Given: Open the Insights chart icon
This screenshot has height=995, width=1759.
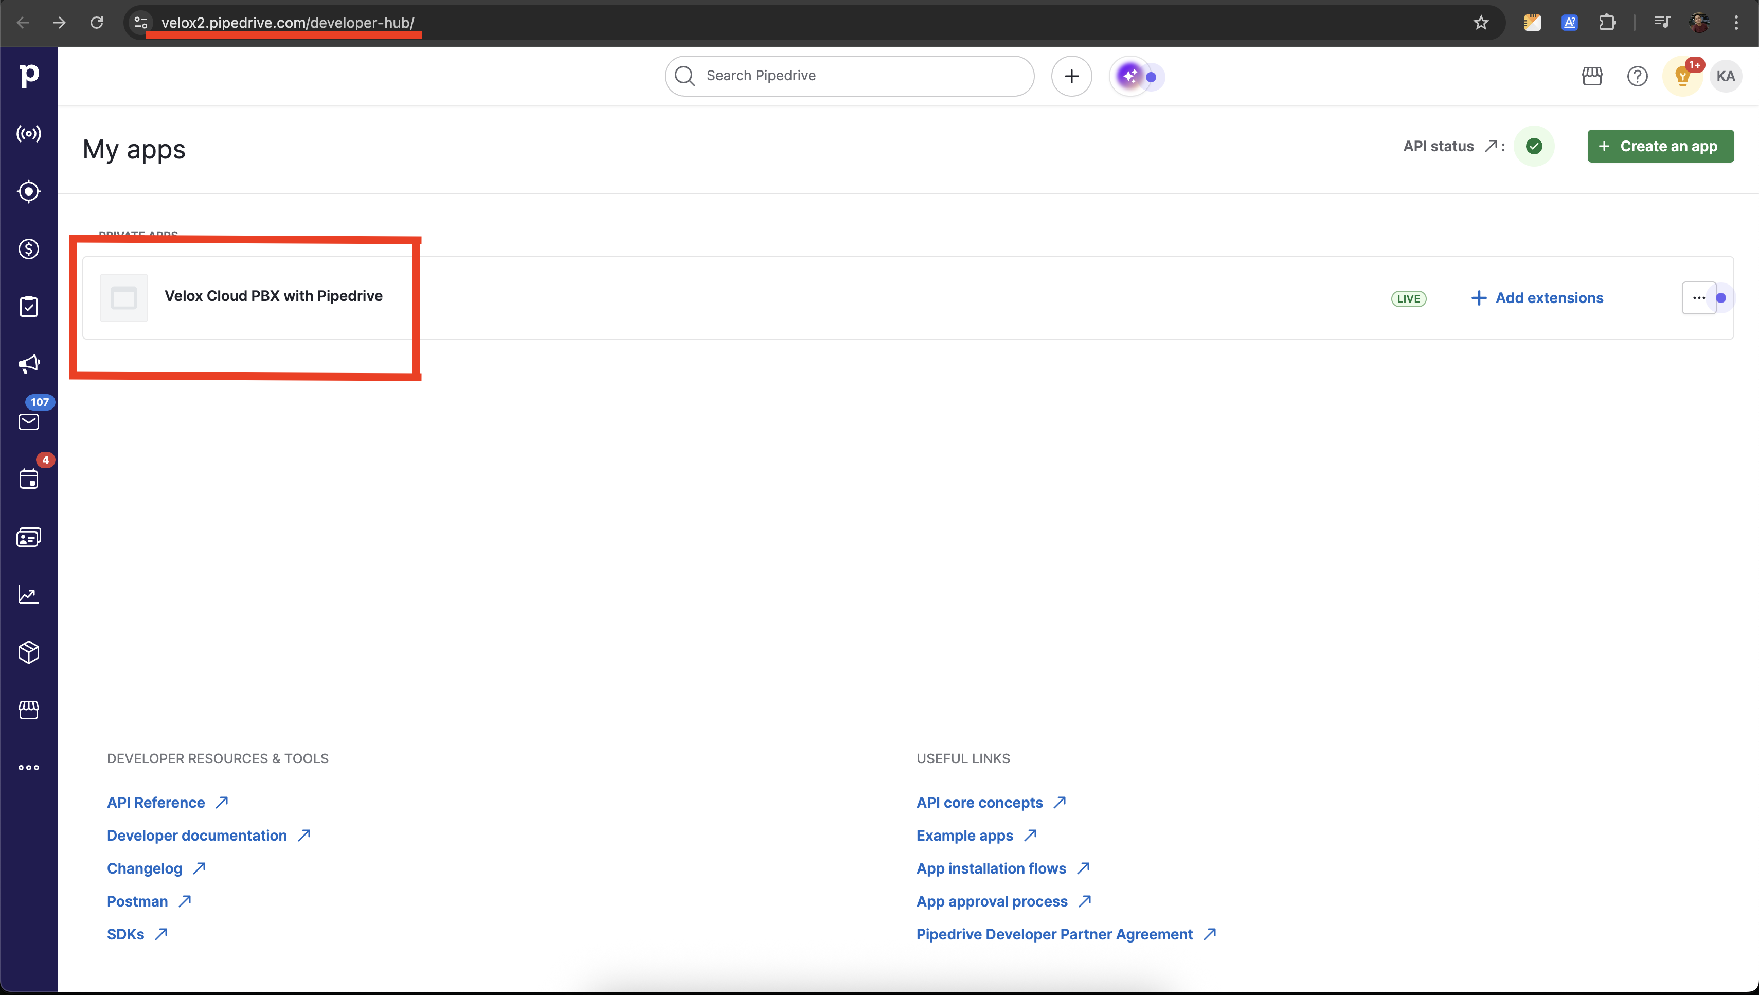Looking at the screenshot, I should coord(29,595).
